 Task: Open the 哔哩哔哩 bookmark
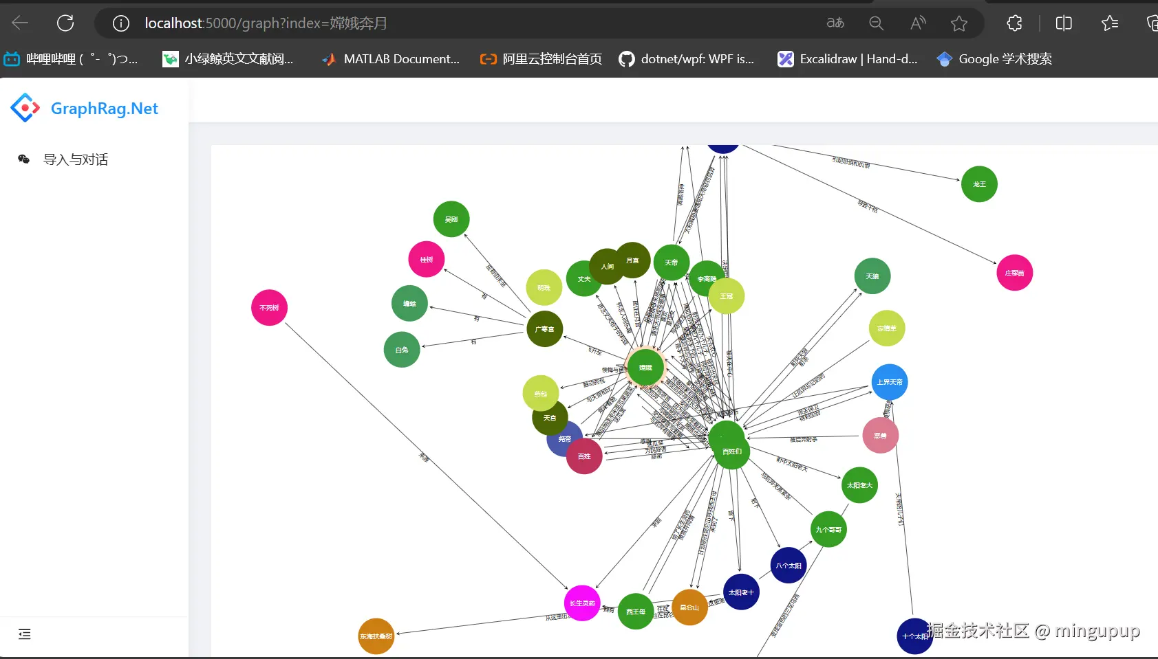pyautogui.click(x=71, y=59)
